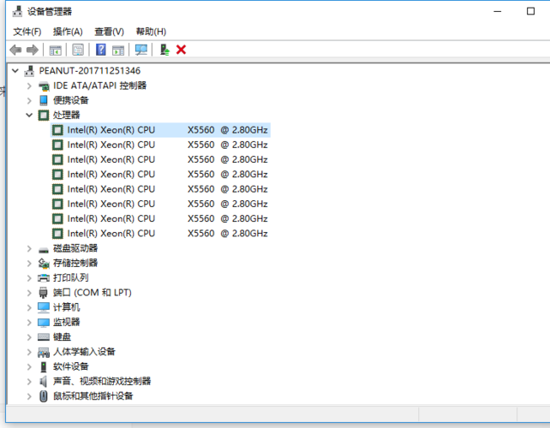Minimize the 设备管理器 window
Viewport: 550px width, 428px height.
[498, 12]
